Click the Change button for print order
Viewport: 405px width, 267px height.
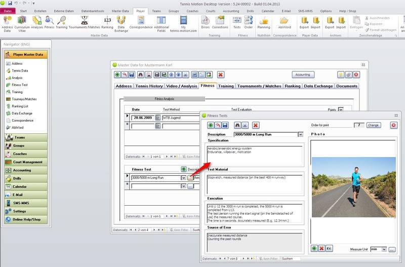click(x=373, y=125)
